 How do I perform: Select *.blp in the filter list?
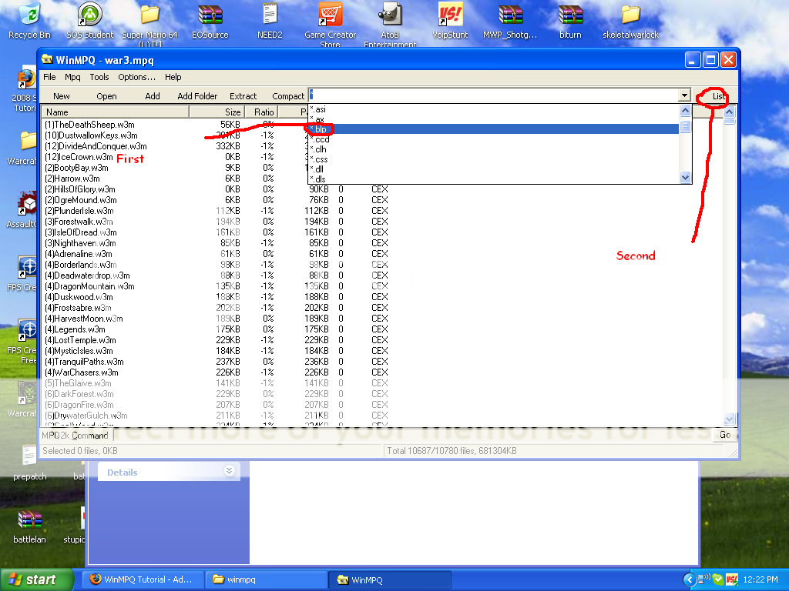493,129
